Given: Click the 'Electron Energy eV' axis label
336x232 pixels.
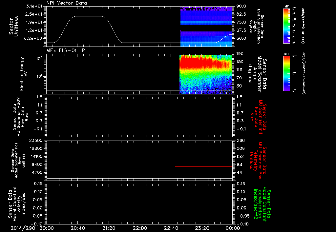Looking at the screenshot, I should click(x=24, y=74).
